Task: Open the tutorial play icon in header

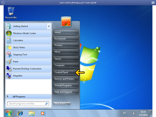Action: tap(3, 3)
